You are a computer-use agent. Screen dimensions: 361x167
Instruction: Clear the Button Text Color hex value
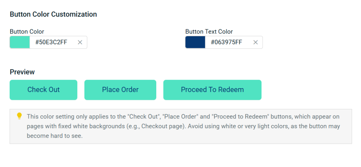tap(255, 42)
